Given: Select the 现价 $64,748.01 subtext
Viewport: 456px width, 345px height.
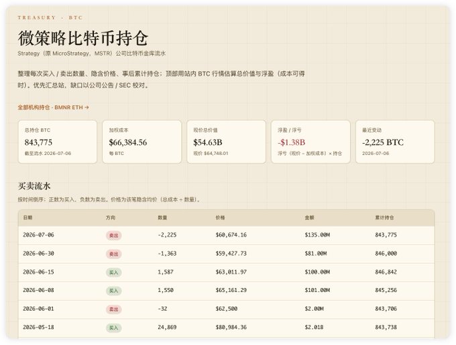Looking at the screenshot, I should [211, 154].
